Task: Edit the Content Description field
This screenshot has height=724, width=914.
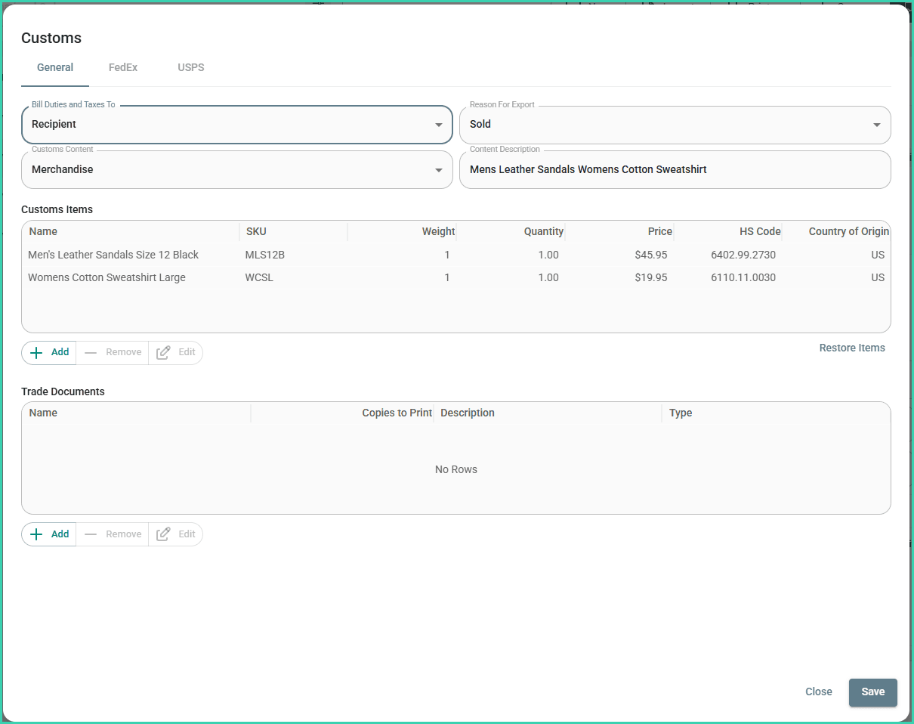Action: point(675,170)
